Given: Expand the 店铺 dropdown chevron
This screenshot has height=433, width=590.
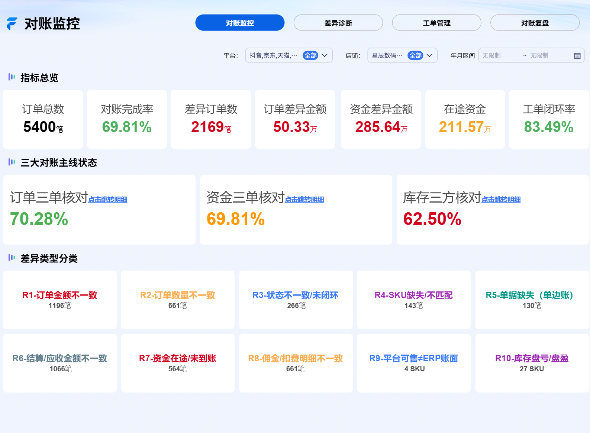Looking at the screenshot, I should click(429, 55).
